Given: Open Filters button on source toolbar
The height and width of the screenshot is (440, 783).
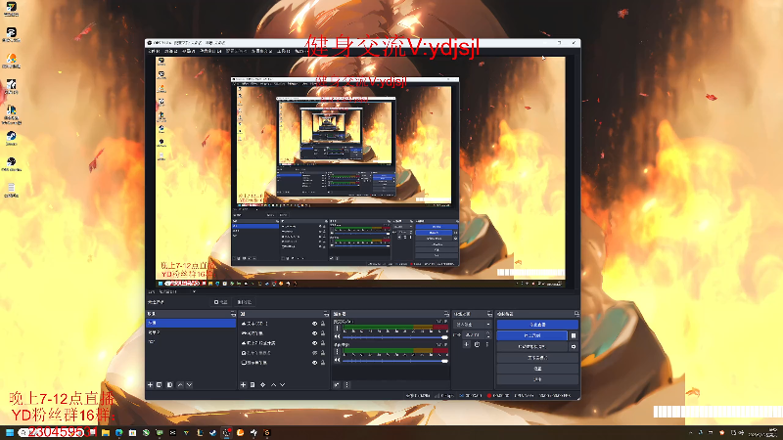Looking at the screenshot, I should (244, 302).
